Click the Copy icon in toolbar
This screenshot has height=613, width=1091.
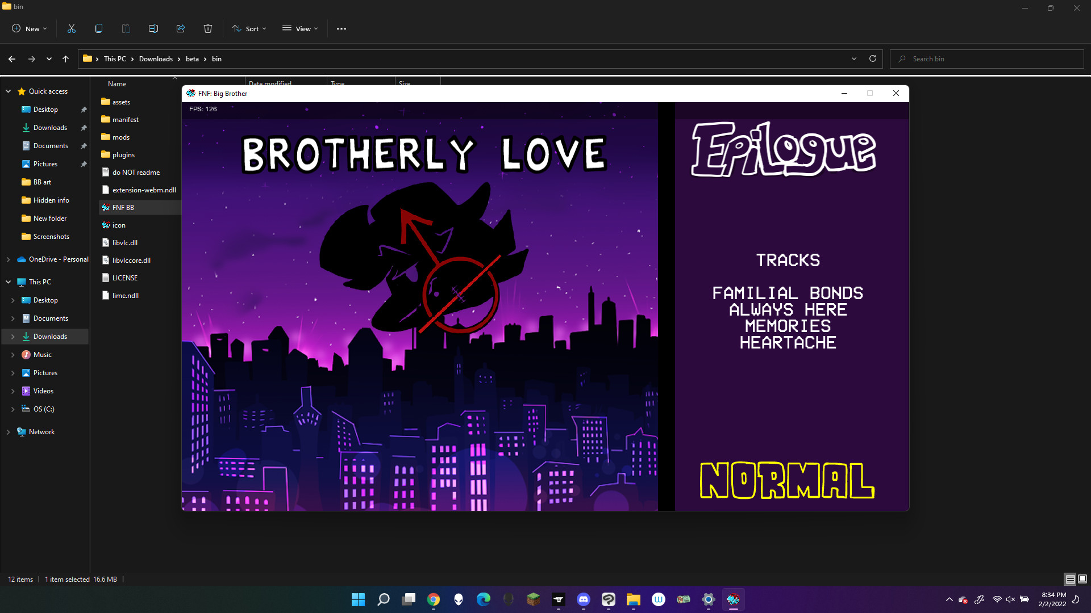tap(99, 28)
